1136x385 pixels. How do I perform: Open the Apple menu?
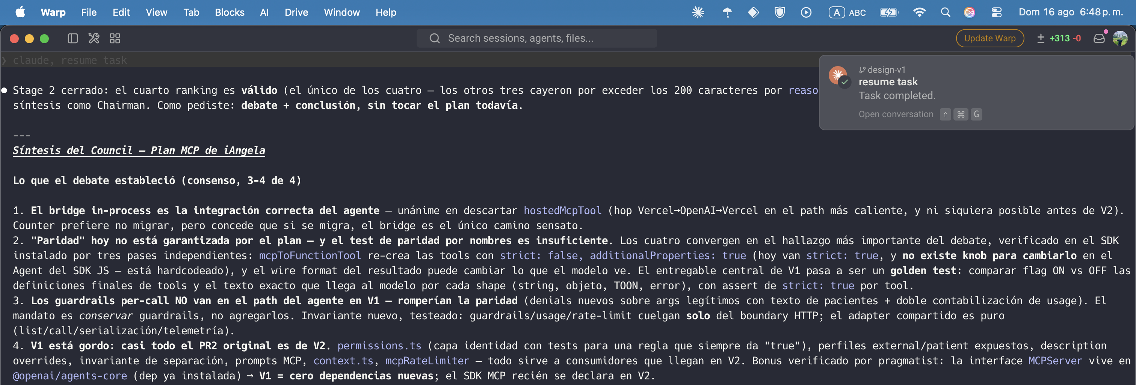[x=20, y=12]
